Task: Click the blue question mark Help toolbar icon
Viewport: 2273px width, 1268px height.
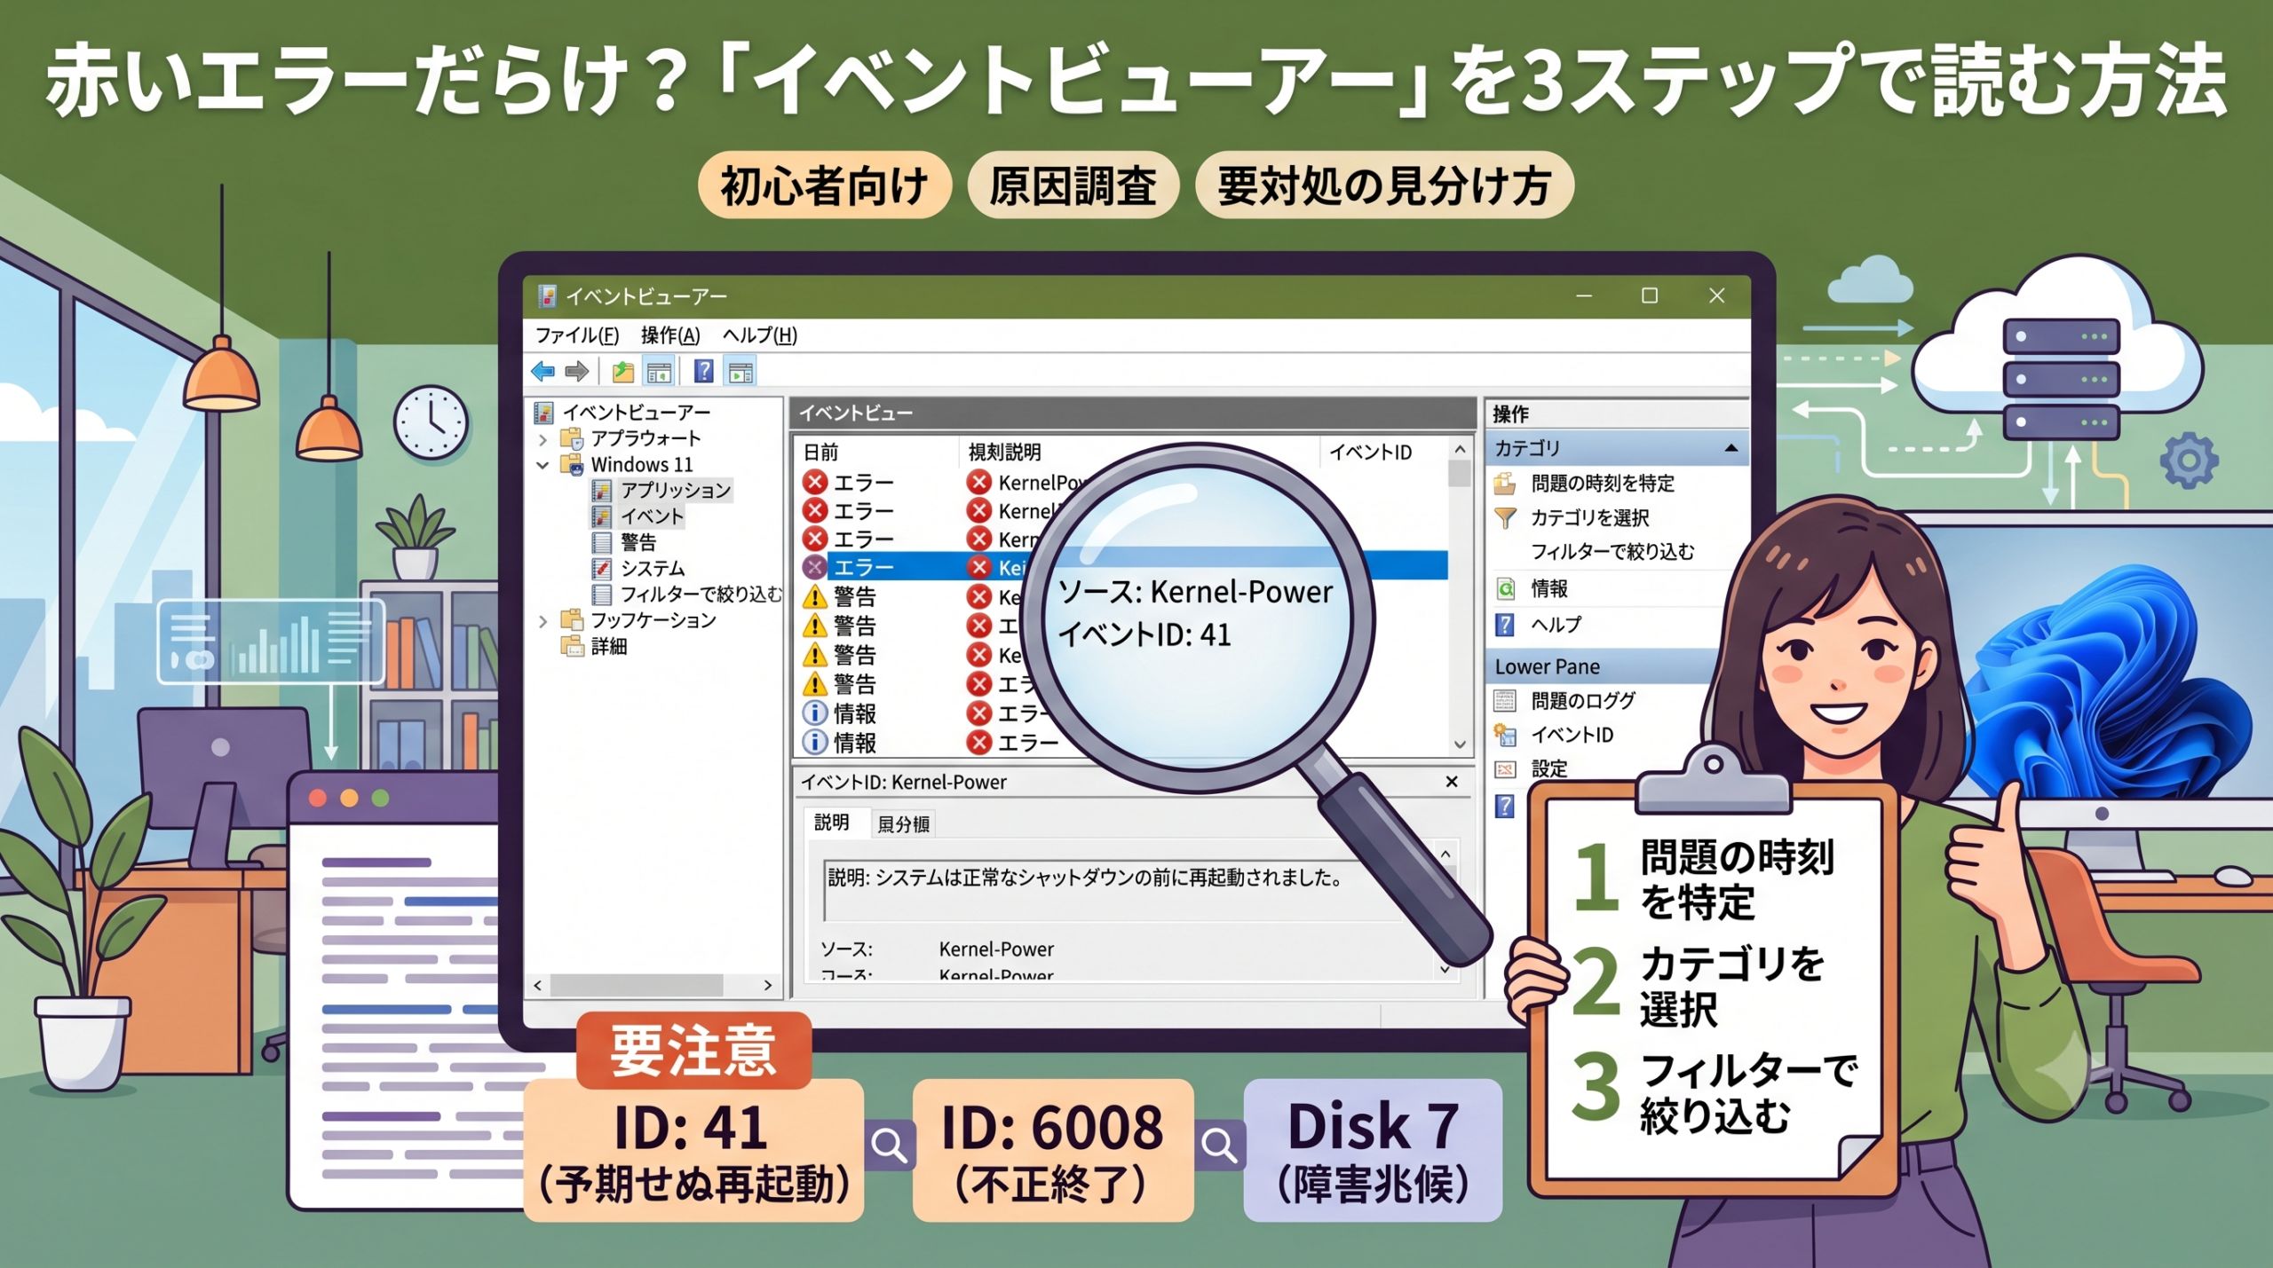Action: (x=703, y=371)
